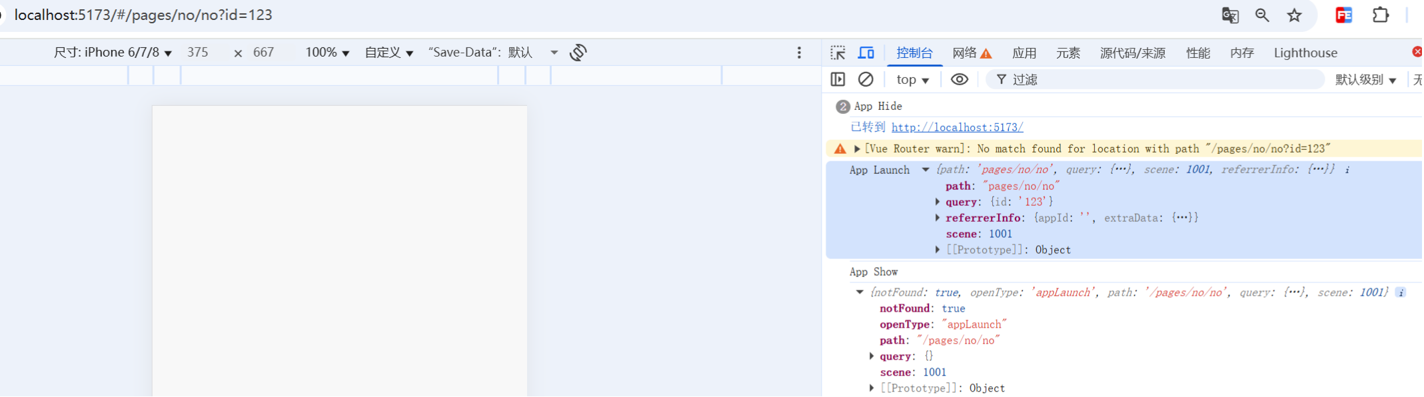Open the zoom magnifier icon in address bar
This screenshot has width=1424, height=397.
click(1261, 15)
